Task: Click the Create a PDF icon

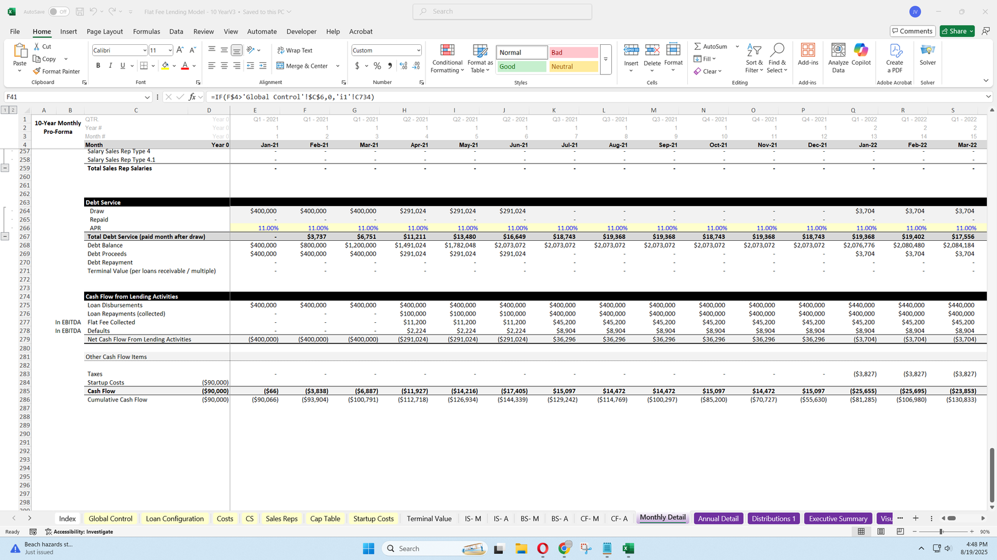Action: coord(895,51)
